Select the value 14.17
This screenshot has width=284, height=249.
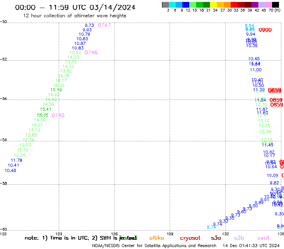coord(61,80)
